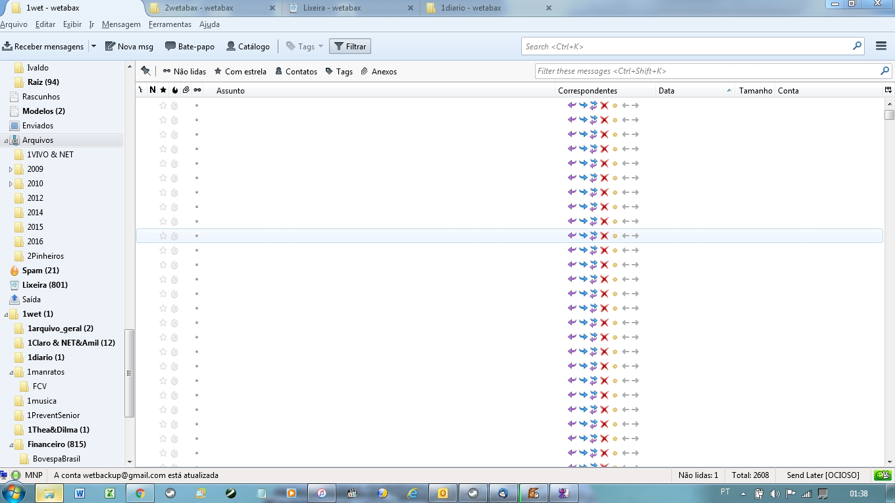Image resolution: width=895 pixels, height=503 pixels.
Task: Toggle the Não lidas unread filter
Action: (x=184, y=71)
